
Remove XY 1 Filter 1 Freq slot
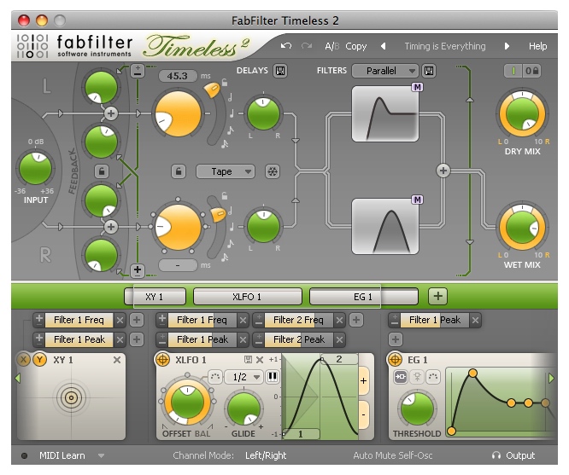120,320
